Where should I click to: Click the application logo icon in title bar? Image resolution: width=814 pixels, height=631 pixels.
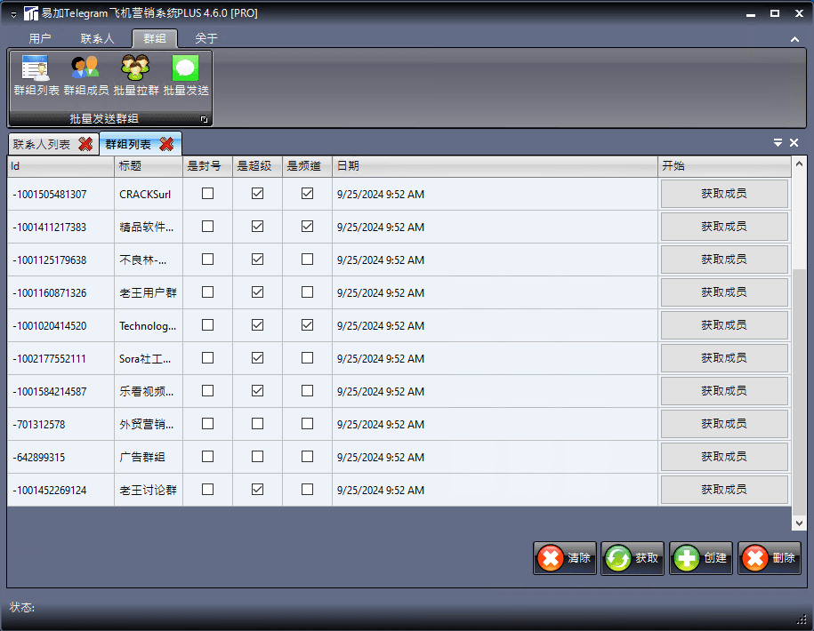31,13
